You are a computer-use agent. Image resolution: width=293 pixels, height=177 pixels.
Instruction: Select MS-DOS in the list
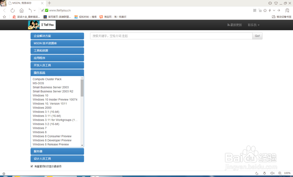point(38,83)
